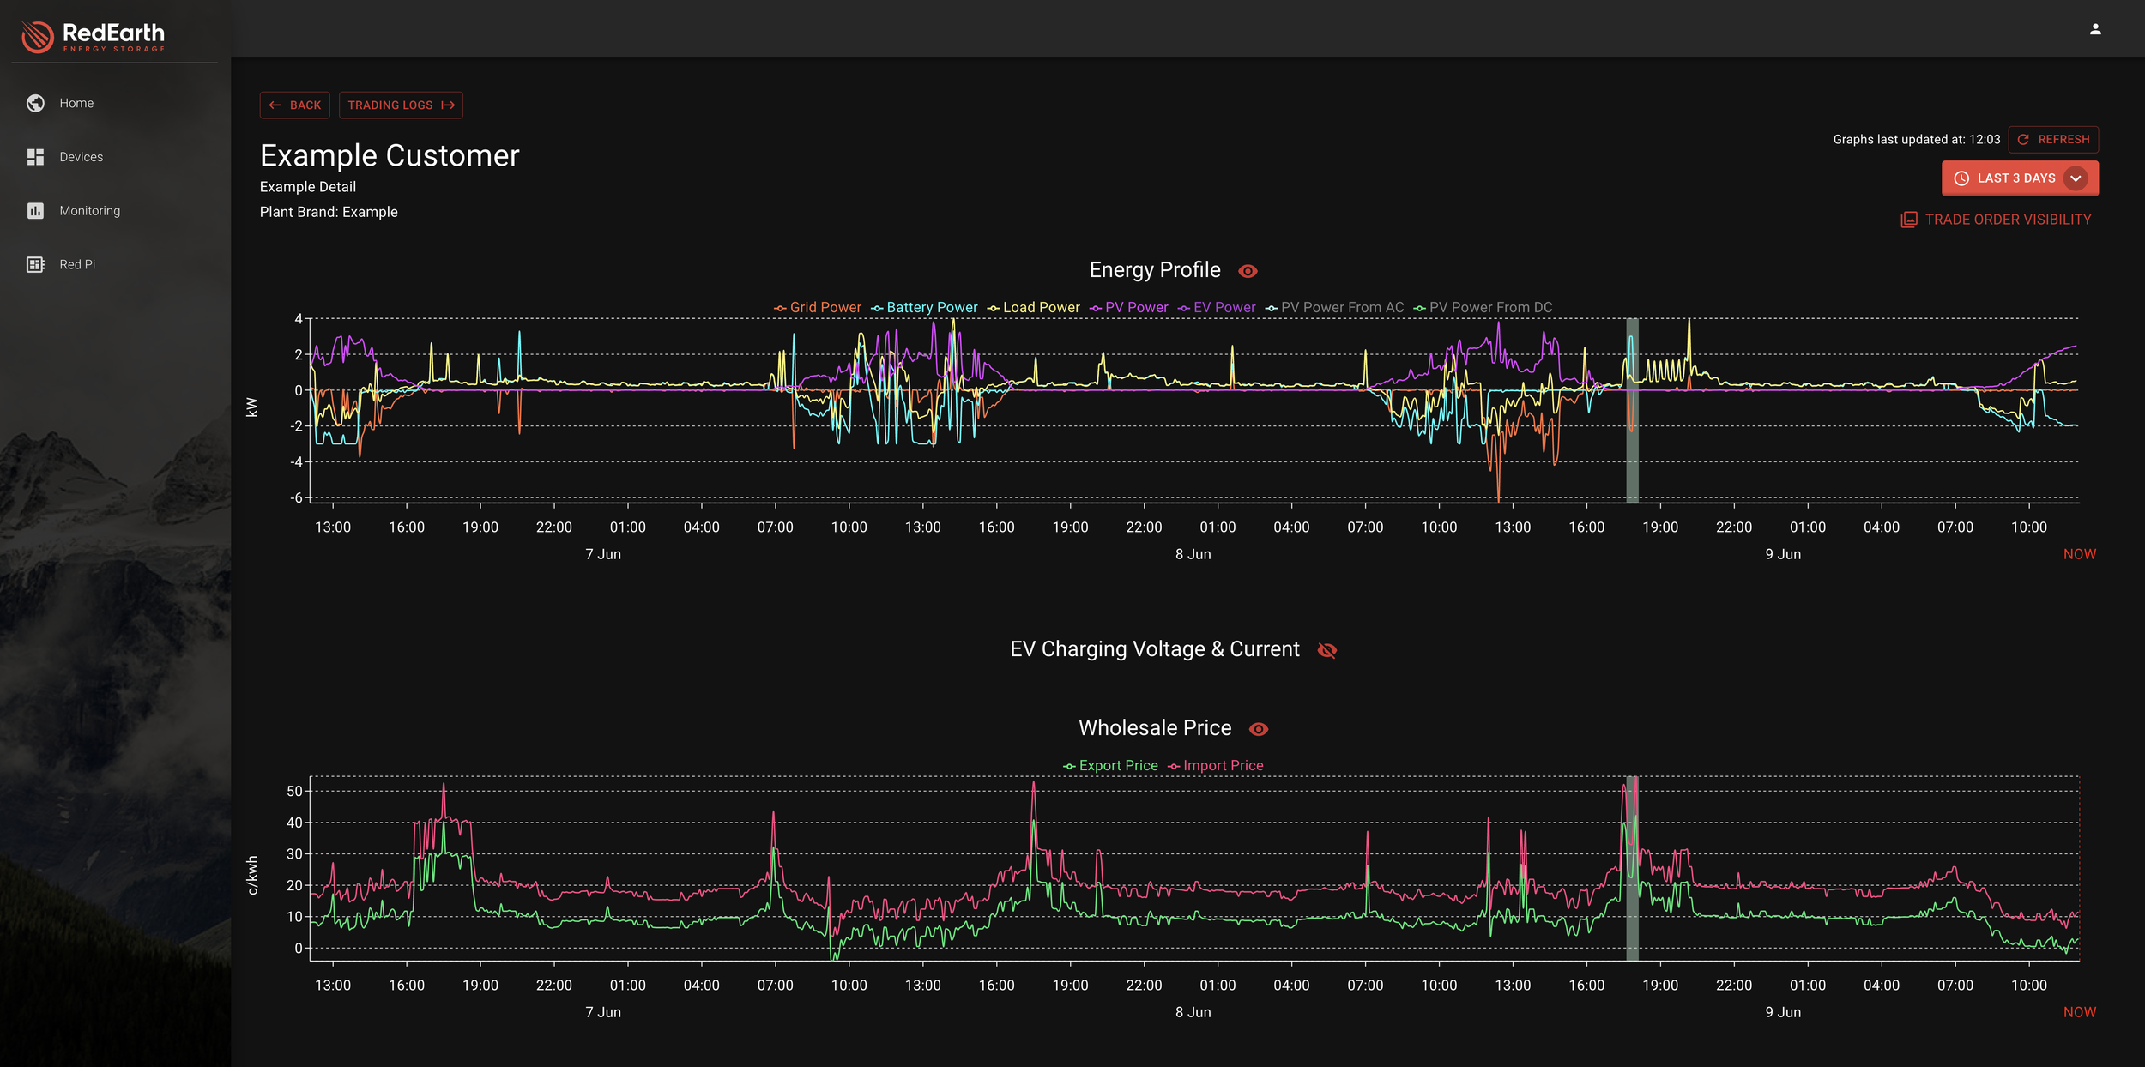2145x1067 pixels.
Task: Hide the Energy Profile graph via its eye icon
Action: pos(1249,270)
